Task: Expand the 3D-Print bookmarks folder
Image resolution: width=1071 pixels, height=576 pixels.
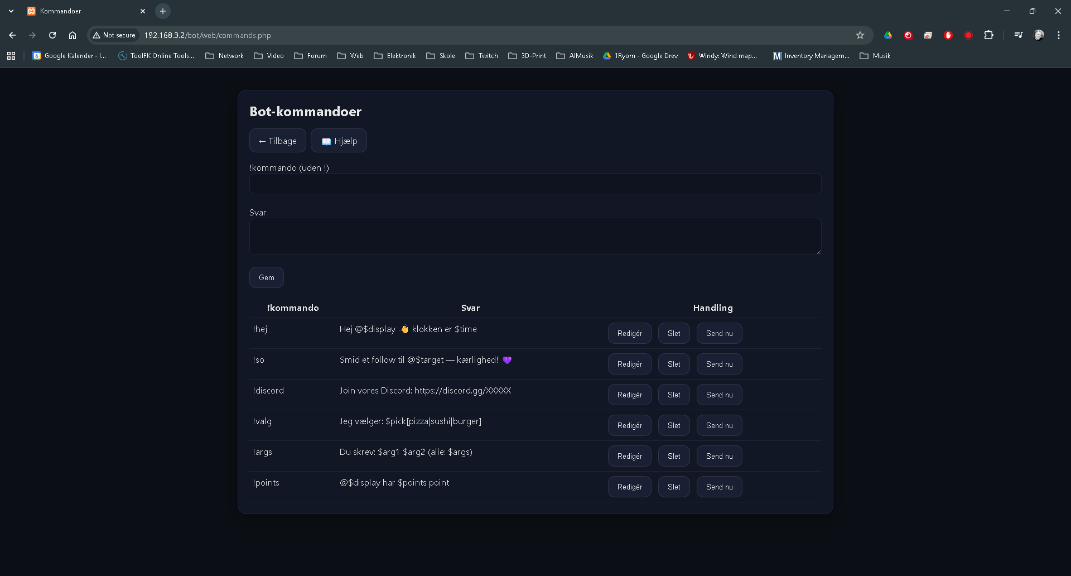Action: 527,56
